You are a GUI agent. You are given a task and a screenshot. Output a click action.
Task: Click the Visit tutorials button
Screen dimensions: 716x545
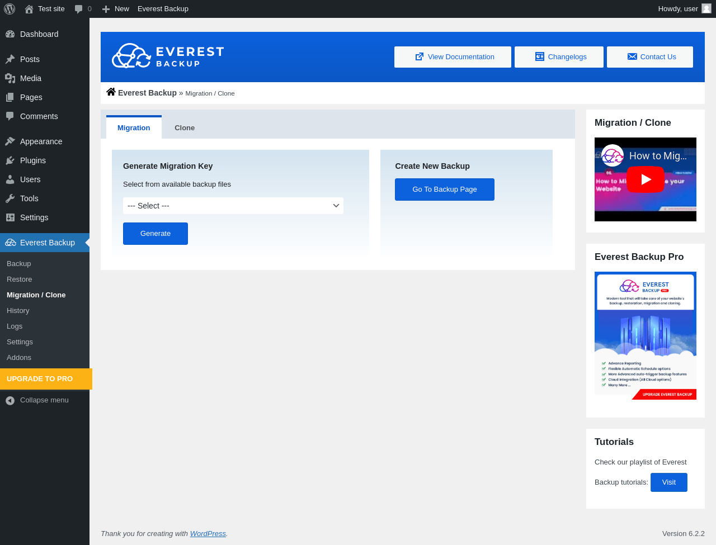point(669,482)
